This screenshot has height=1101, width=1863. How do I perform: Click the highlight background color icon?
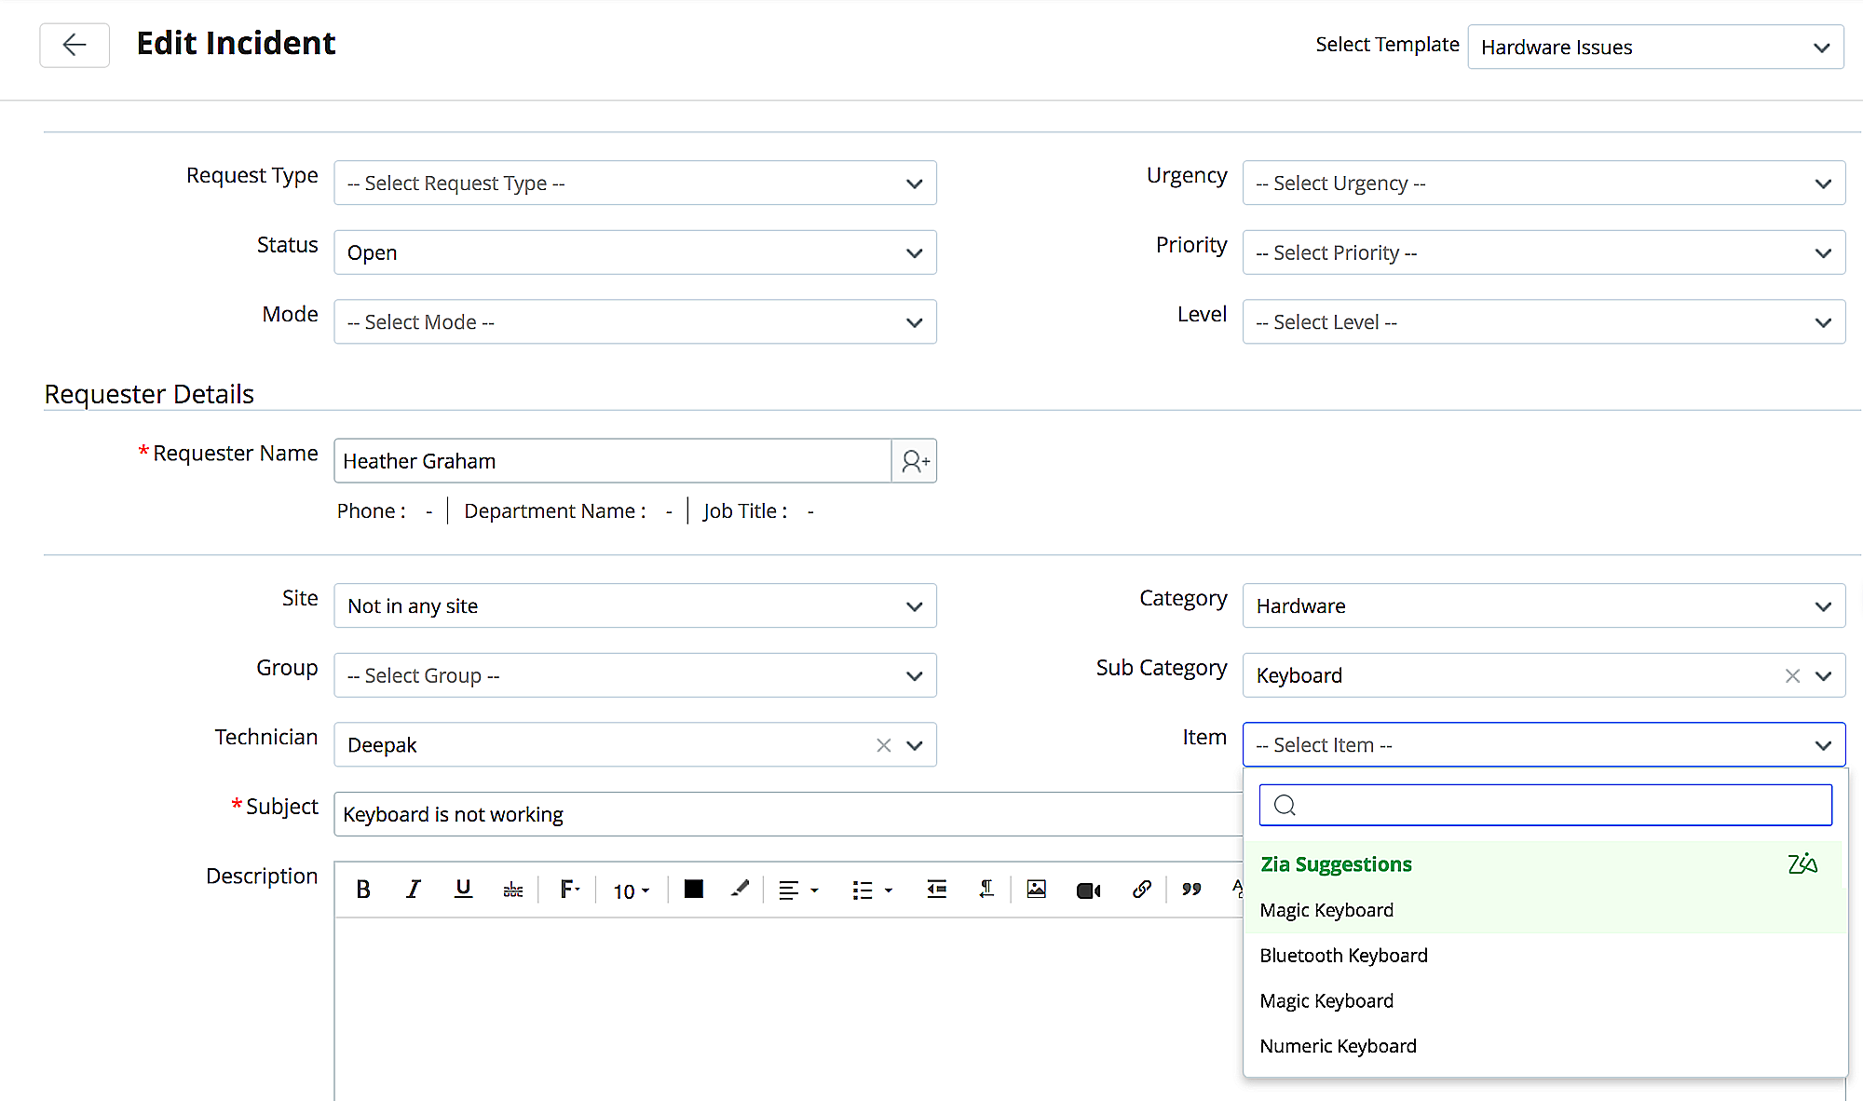[740, 890]
